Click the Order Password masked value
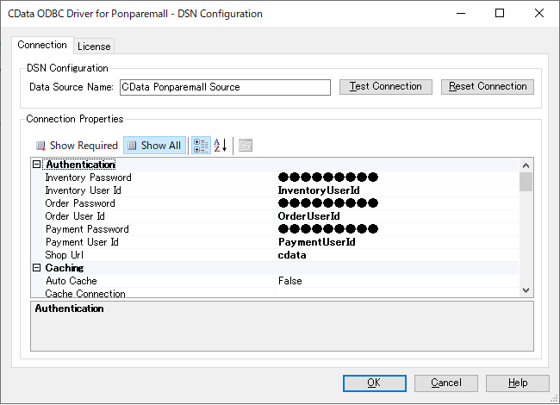 [x=328, y=203]
